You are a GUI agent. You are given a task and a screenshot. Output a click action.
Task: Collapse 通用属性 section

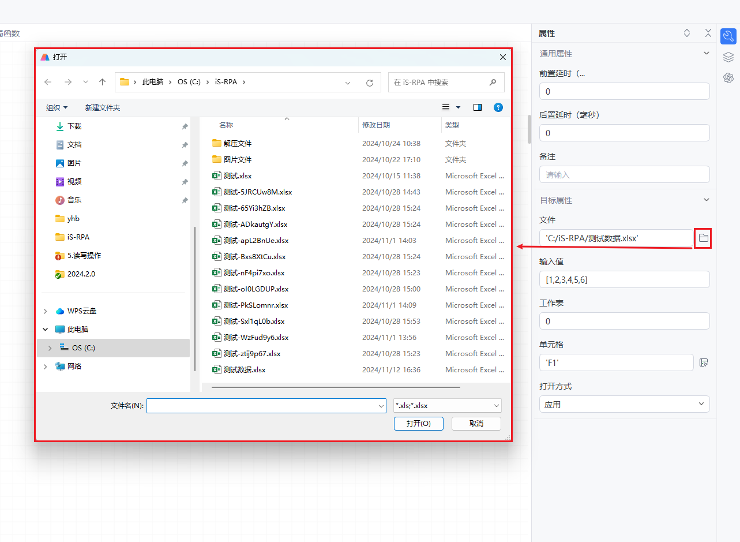point(707,53)
